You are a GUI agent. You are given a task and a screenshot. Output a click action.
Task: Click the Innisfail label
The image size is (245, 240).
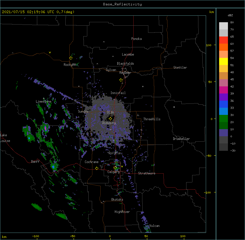pyautogui.click(x=118, y=93)
